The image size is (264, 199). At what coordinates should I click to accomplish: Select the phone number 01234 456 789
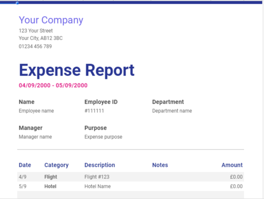pos(35,46)
